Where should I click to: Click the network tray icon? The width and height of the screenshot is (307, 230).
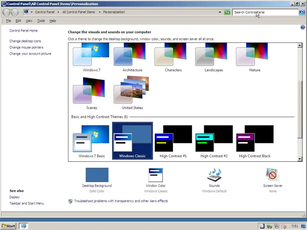(277, 226)
